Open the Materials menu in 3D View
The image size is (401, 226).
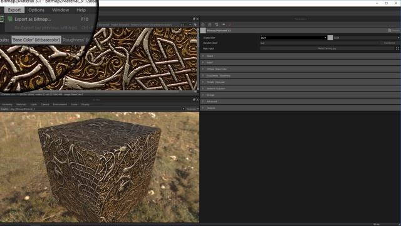pos(21,105)
